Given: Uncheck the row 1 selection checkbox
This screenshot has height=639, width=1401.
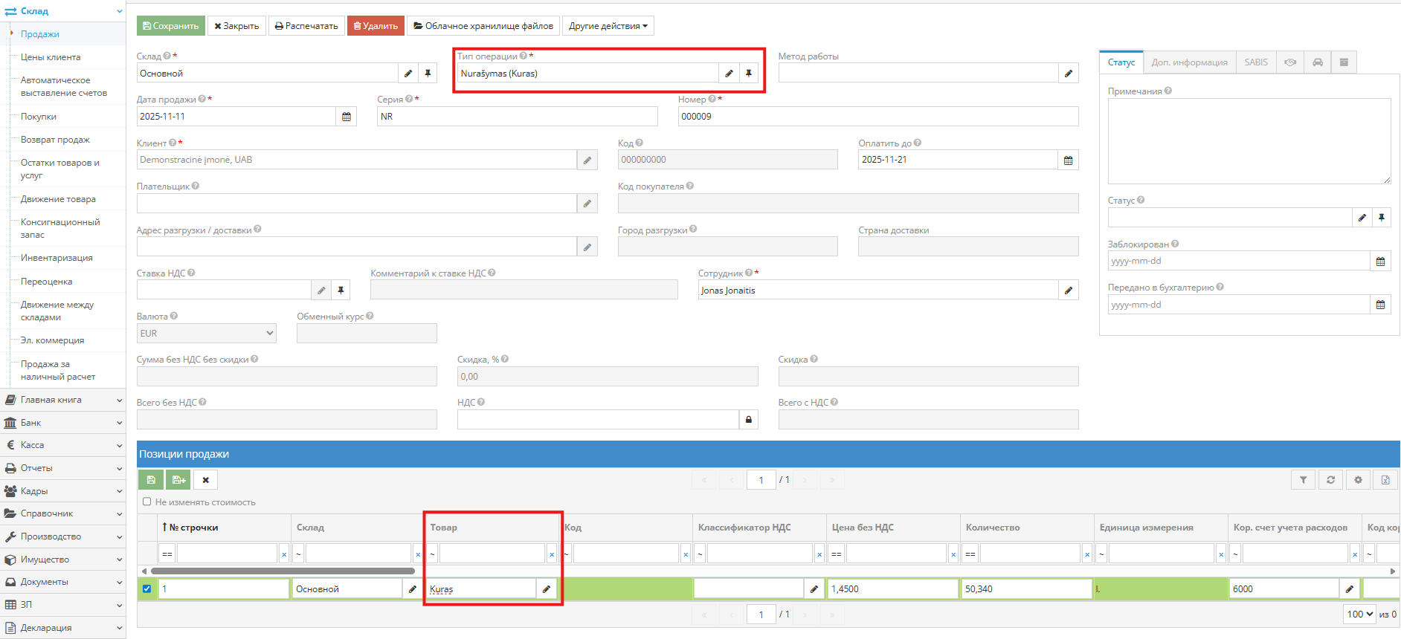Looking at the screenshot, I should [x=147, y=589].
